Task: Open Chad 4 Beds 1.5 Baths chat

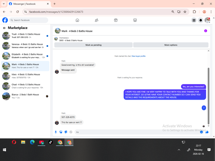Action: click(x=25, y=86)
